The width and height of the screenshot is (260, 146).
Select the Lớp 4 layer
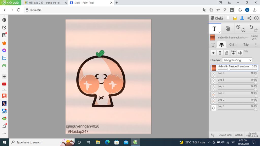tap(234, 88)
